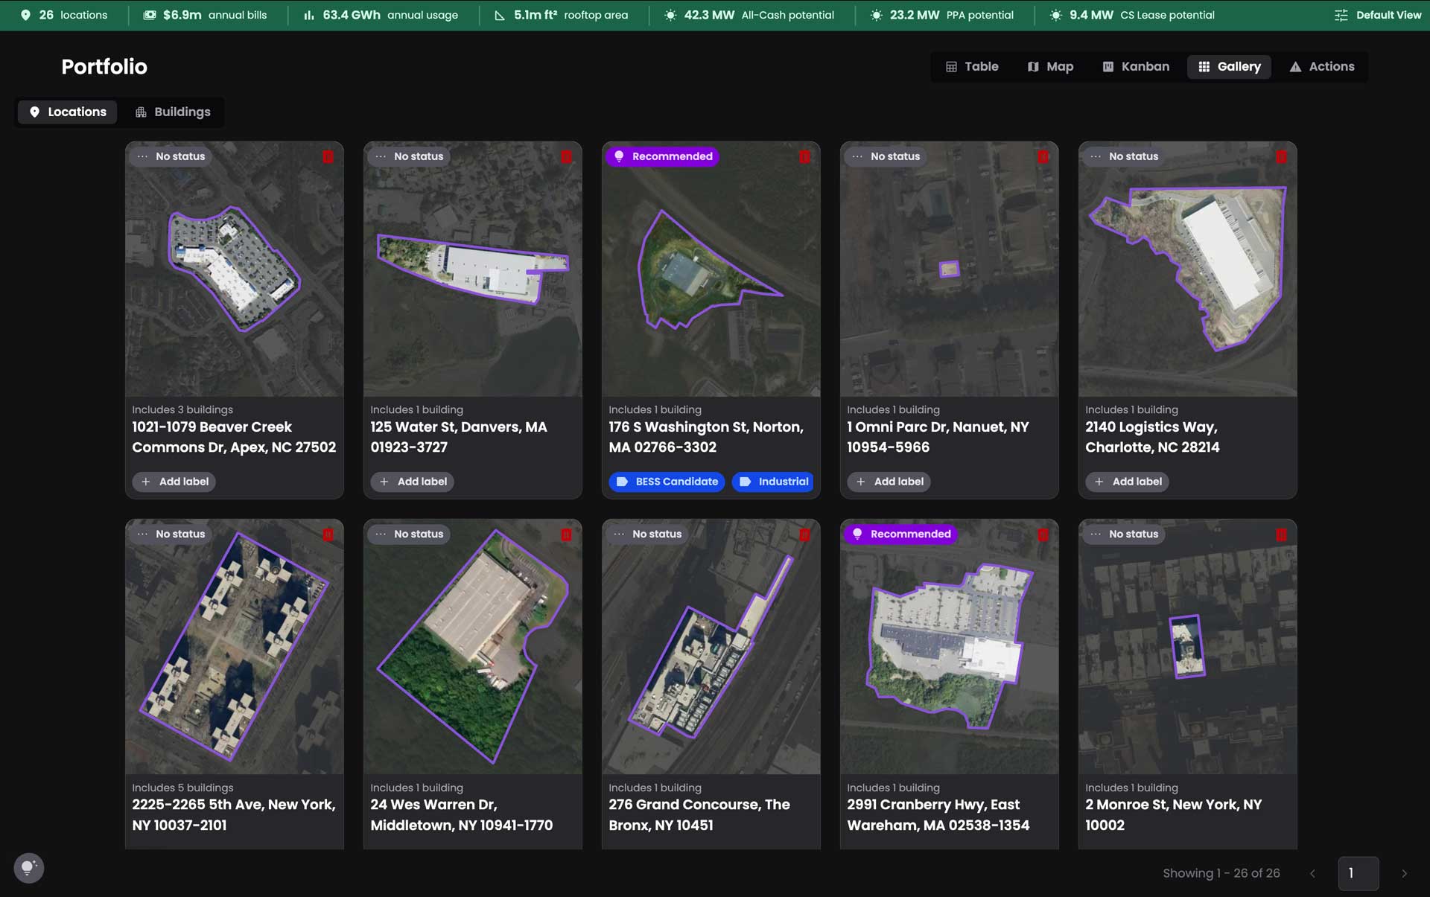Click the annual usage bar chart icon
The width and height of the screenshot is (1430, 897).
pyautogui.click(x=309, y=15)
